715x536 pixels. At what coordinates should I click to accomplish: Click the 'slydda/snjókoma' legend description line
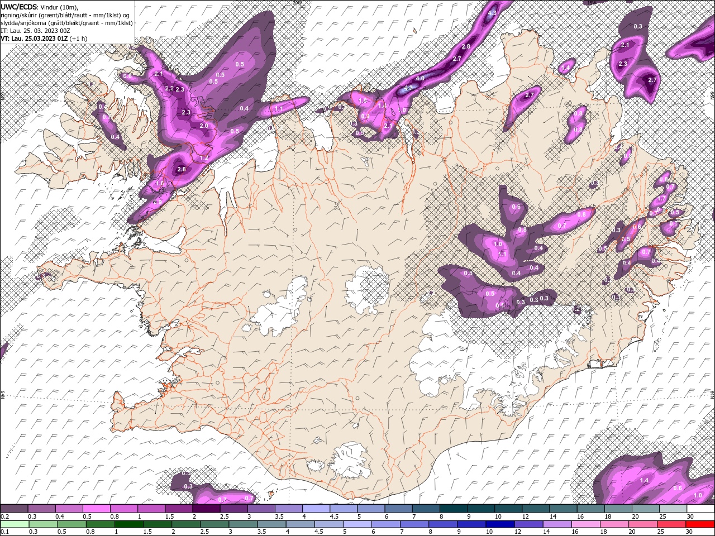click(66, 23)
